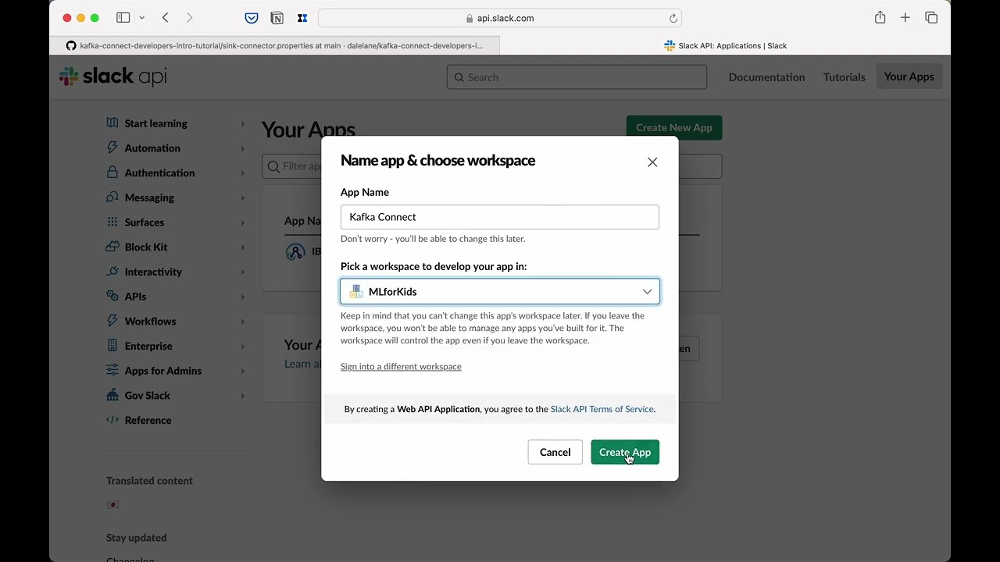Click the slack api logo
The width and height of the screenshot is (1000, 562).
pos(112,76)
